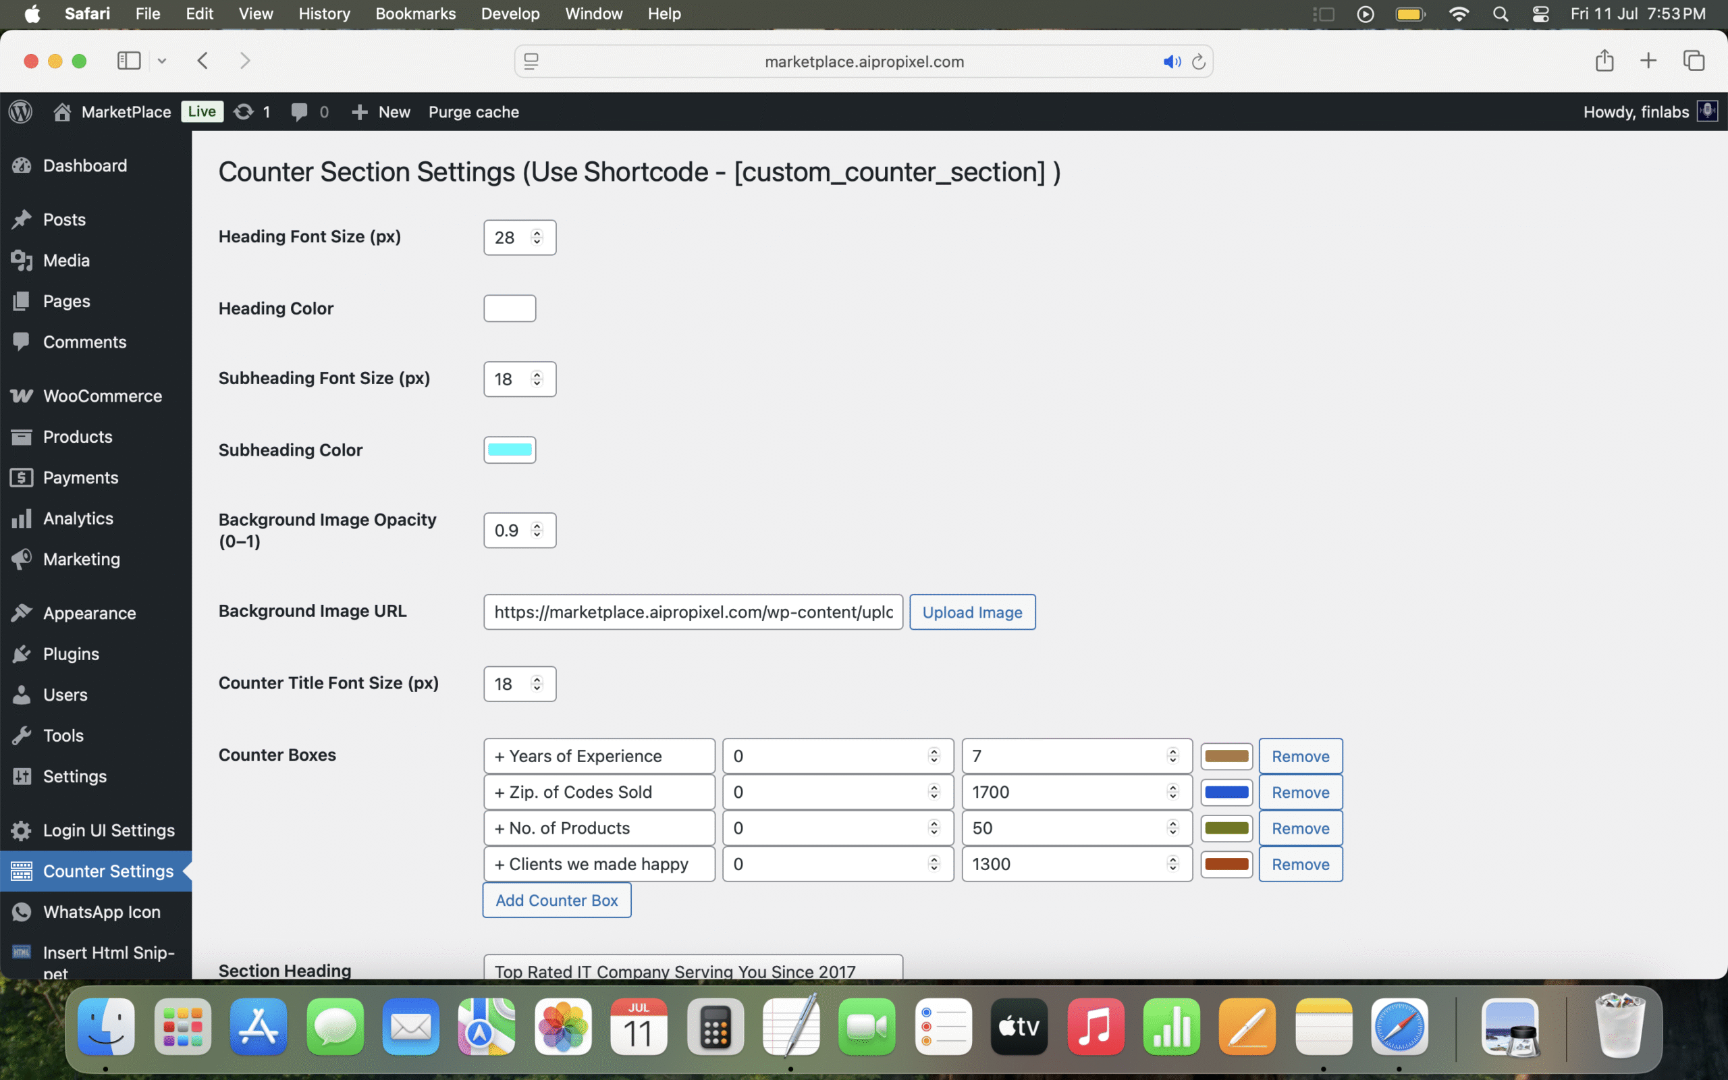Click the Heading Font Size stepper arrows
This screenshot has width=1728, height=1080.
[537, 237]
